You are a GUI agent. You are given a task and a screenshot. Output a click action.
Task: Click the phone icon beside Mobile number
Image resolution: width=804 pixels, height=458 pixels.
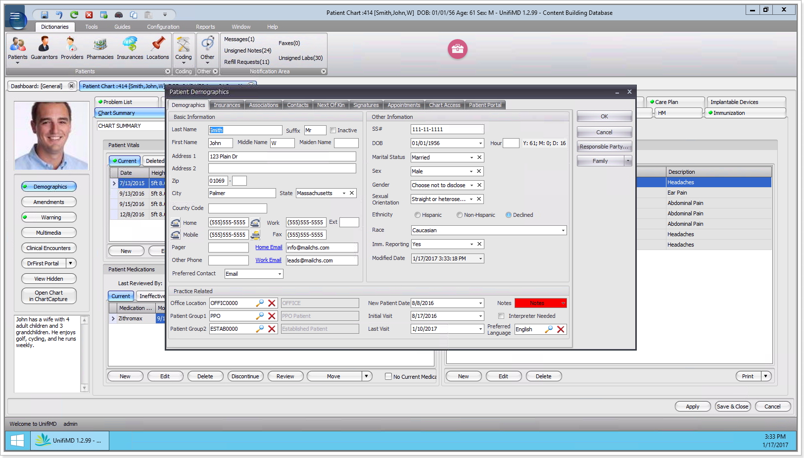[176, 235]
